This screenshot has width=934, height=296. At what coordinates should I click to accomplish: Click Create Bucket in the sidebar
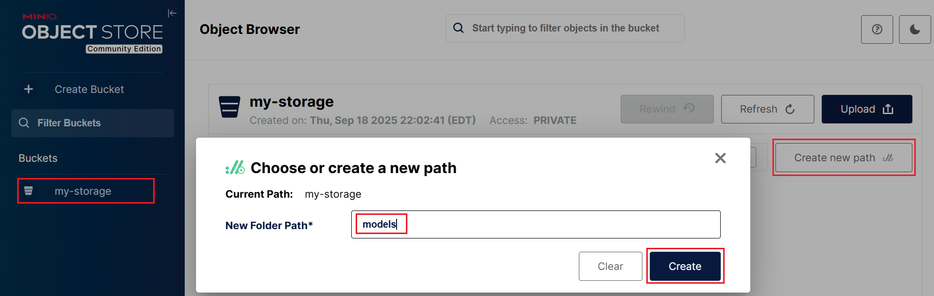pyautogui.click(x=89, y=89)
